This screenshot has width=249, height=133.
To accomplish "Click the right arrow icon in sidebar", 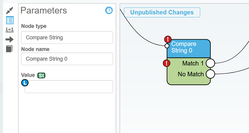I will point(10,39).
